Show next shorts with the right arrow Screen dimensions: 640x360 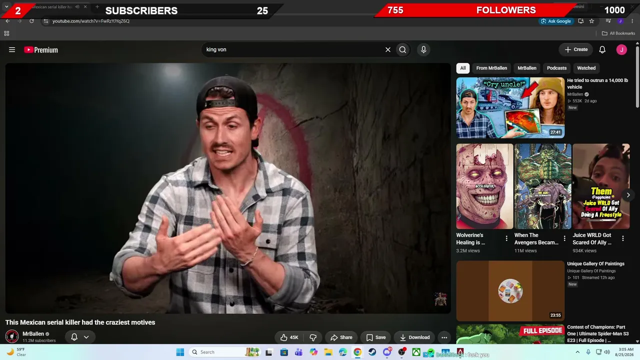628,195
